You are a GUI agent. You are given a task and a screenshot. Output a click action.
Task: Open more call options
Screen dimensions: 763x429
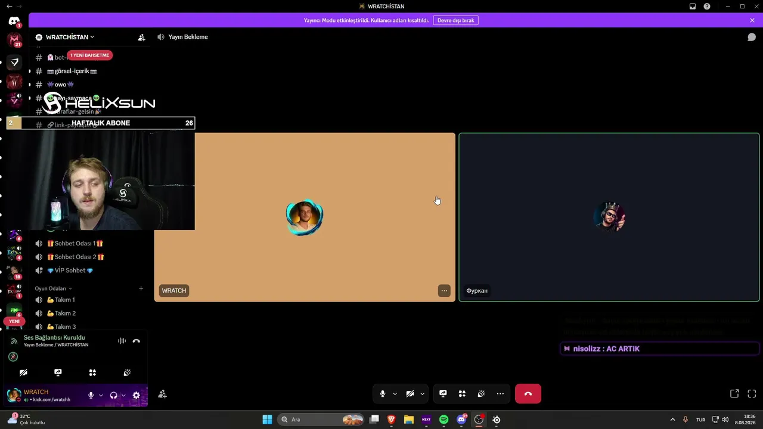click(x=500, y=394)
